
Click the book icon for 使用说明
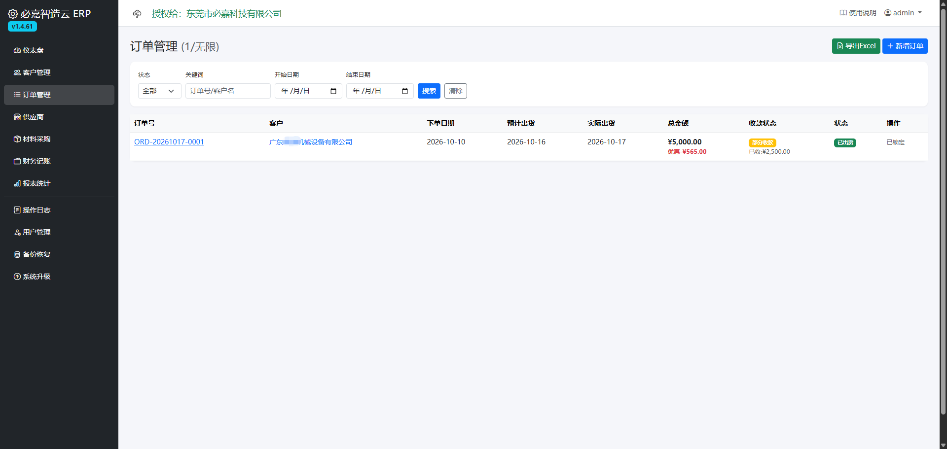[843, 13]
